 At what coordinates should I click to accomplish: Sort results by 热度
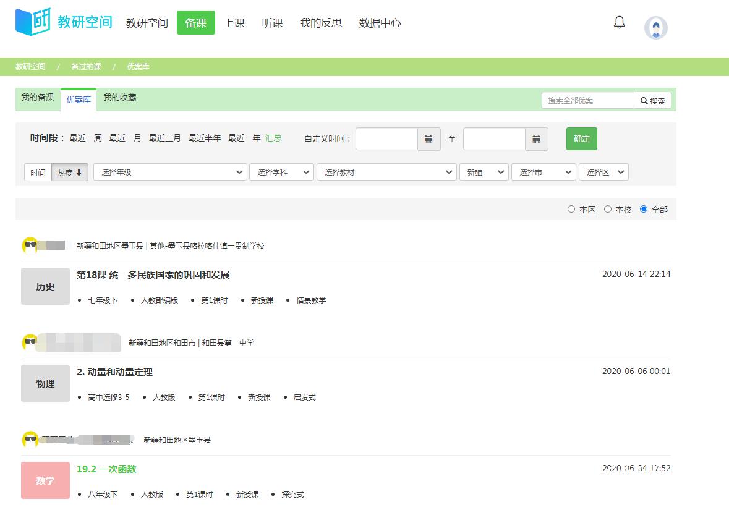point(69,173)
